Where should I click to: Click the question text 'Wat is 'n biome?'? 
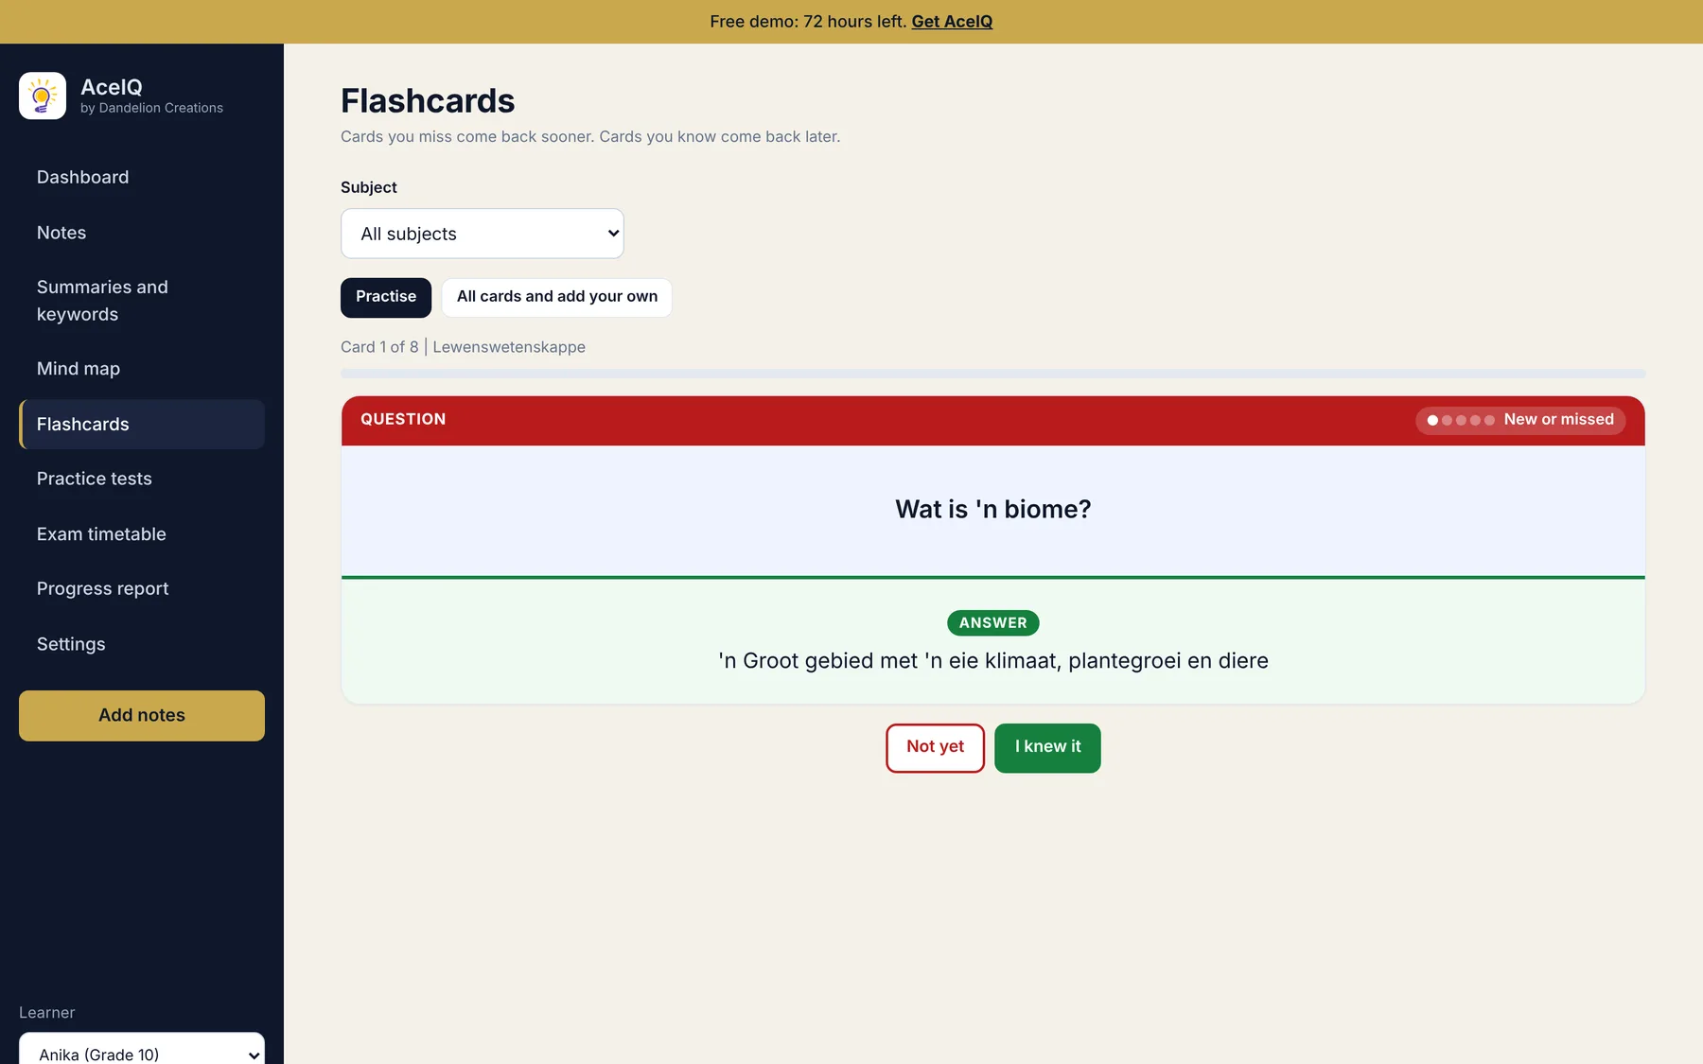click(x=993, y=510)
